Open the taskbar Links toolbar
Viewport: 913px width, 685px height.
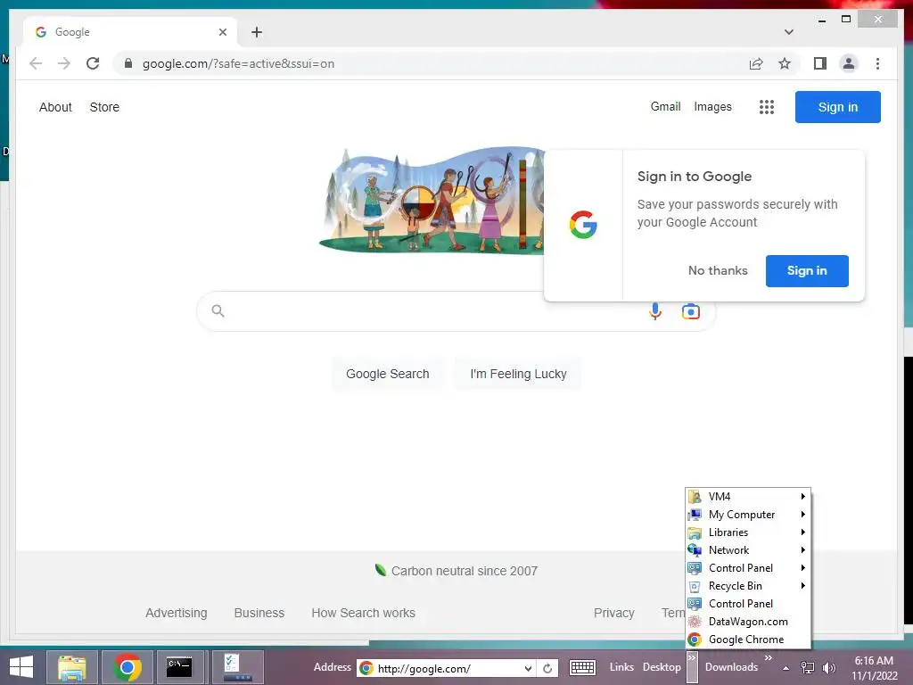pos(621,667)
